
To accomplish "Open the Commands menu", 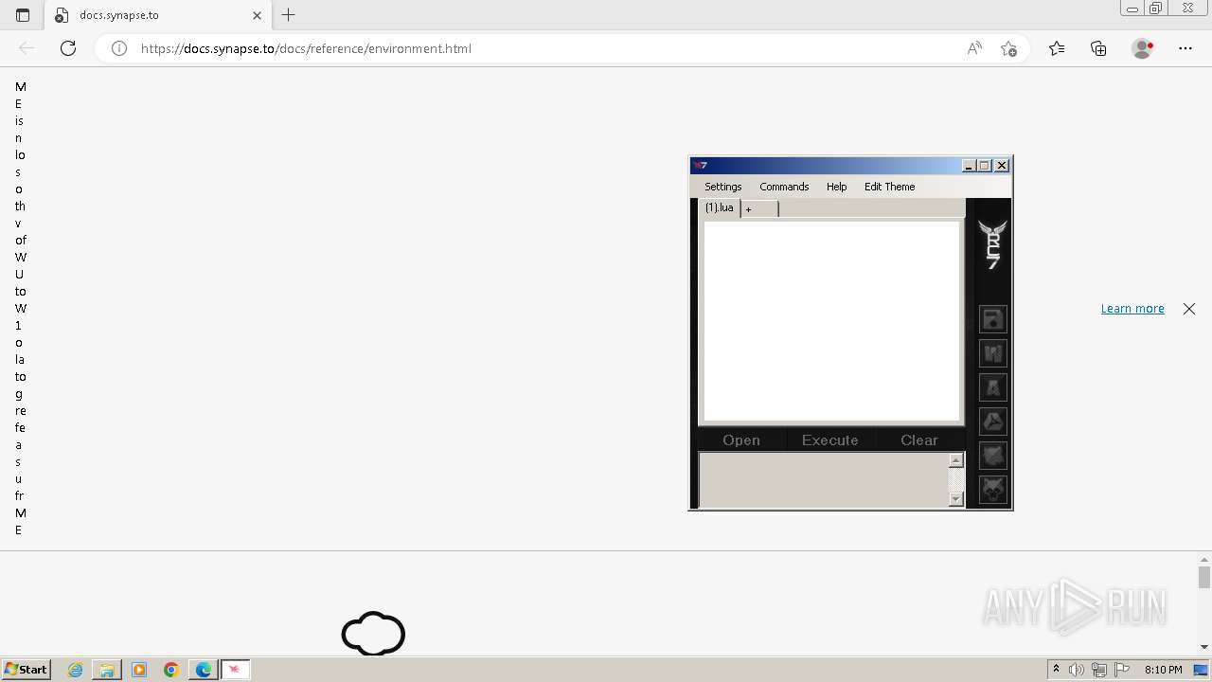I will (784, 187).
